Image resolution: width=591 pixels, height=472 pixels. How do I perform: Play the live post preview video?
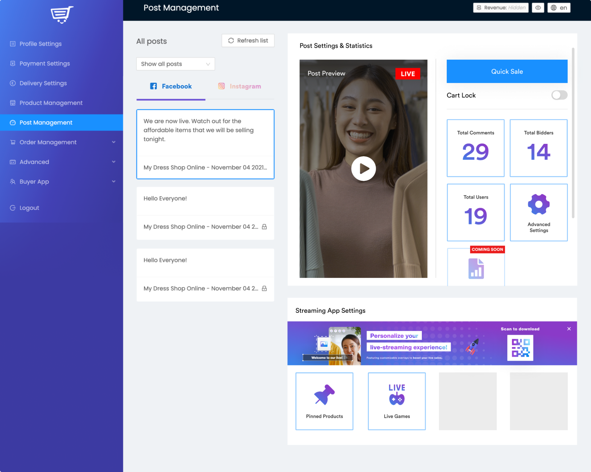pyautogui.click(x=363, y=169)
